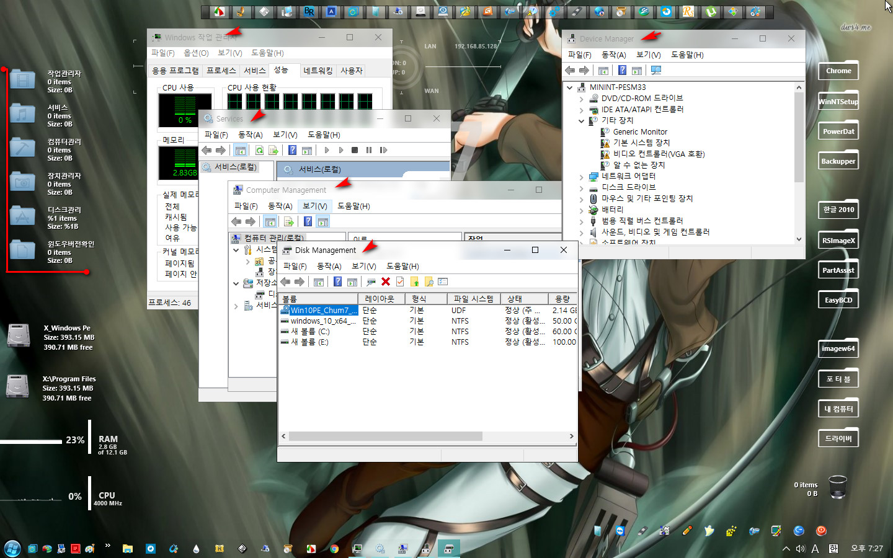This screenshot has height=558, width=893.
Task: Click forward arrow in Disk Management toolbar
Action: click(x=300, y=281)
